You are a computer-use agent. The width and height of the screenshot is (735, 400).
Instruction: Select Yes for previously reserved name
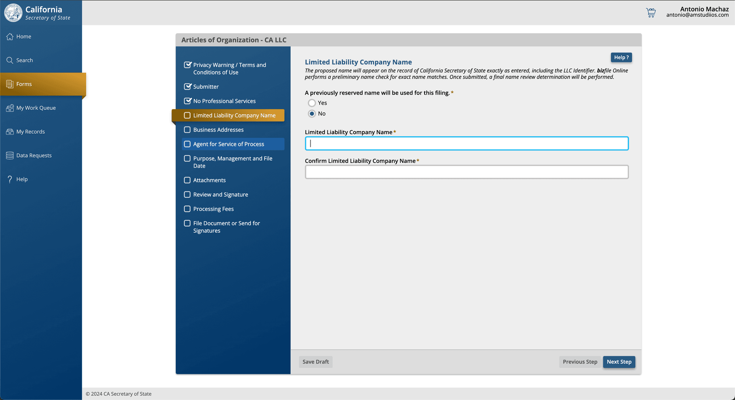pos(312,103)
